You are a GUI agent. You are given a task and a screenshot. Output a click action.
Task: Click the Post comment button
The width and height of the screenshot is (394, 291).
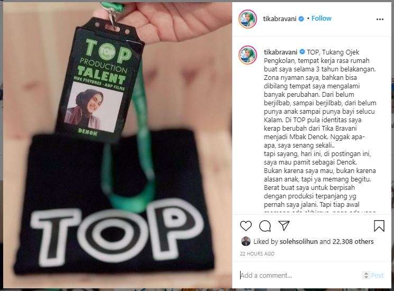point(378,276)
